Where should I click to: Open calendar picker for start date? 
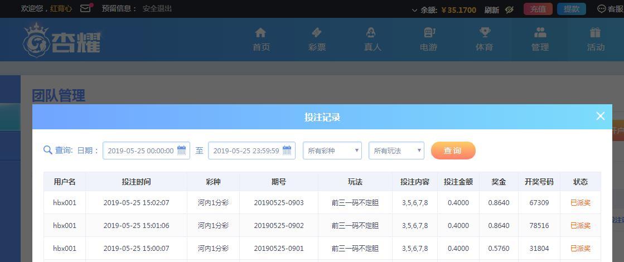tap(181, 151)
